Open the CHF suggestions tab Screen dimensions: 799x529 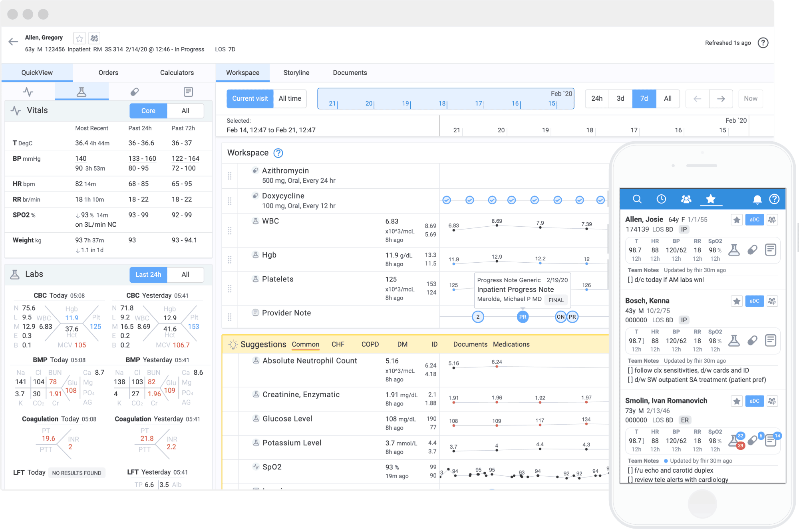pos(338,344)
